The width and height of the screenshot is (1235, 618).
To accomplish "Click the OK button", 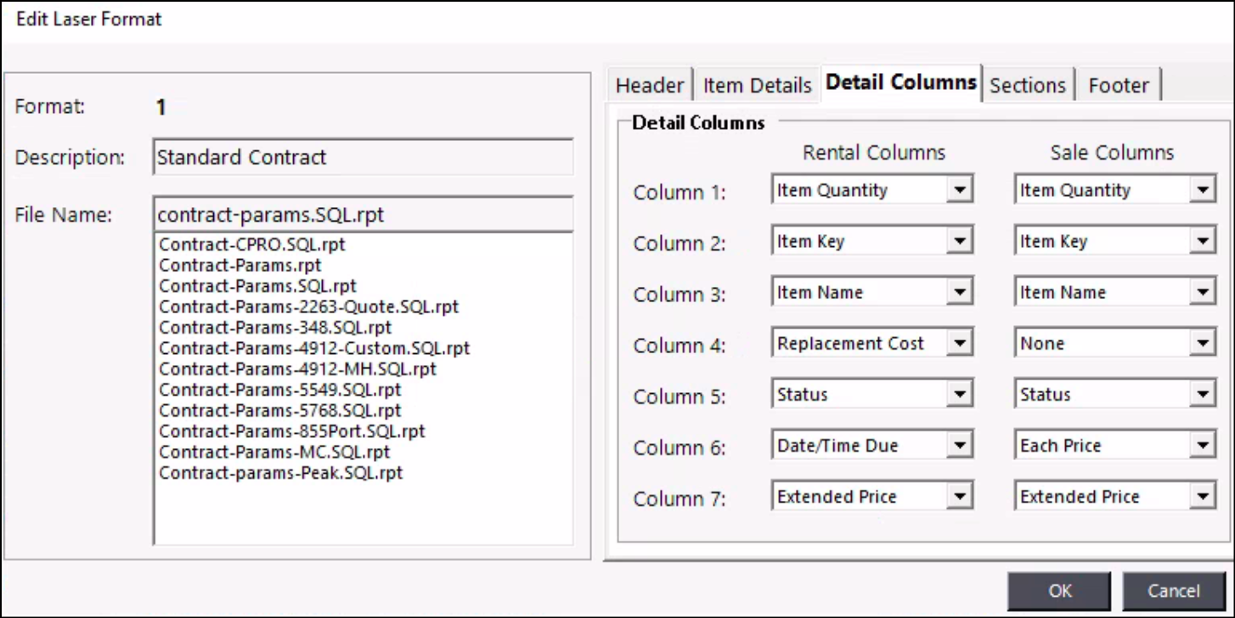I will click(x=1059, y=591).
